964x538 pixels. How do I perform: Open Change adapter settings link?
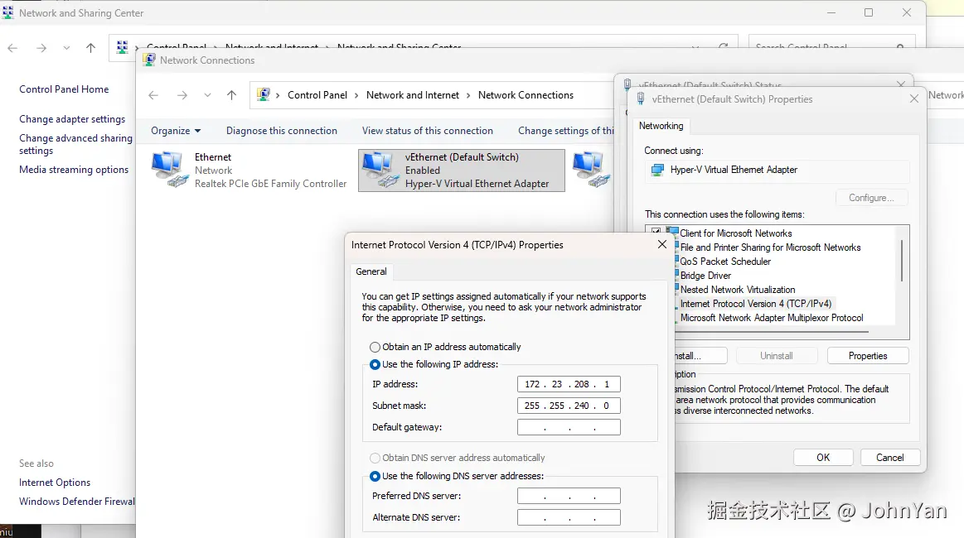[72, 119]
